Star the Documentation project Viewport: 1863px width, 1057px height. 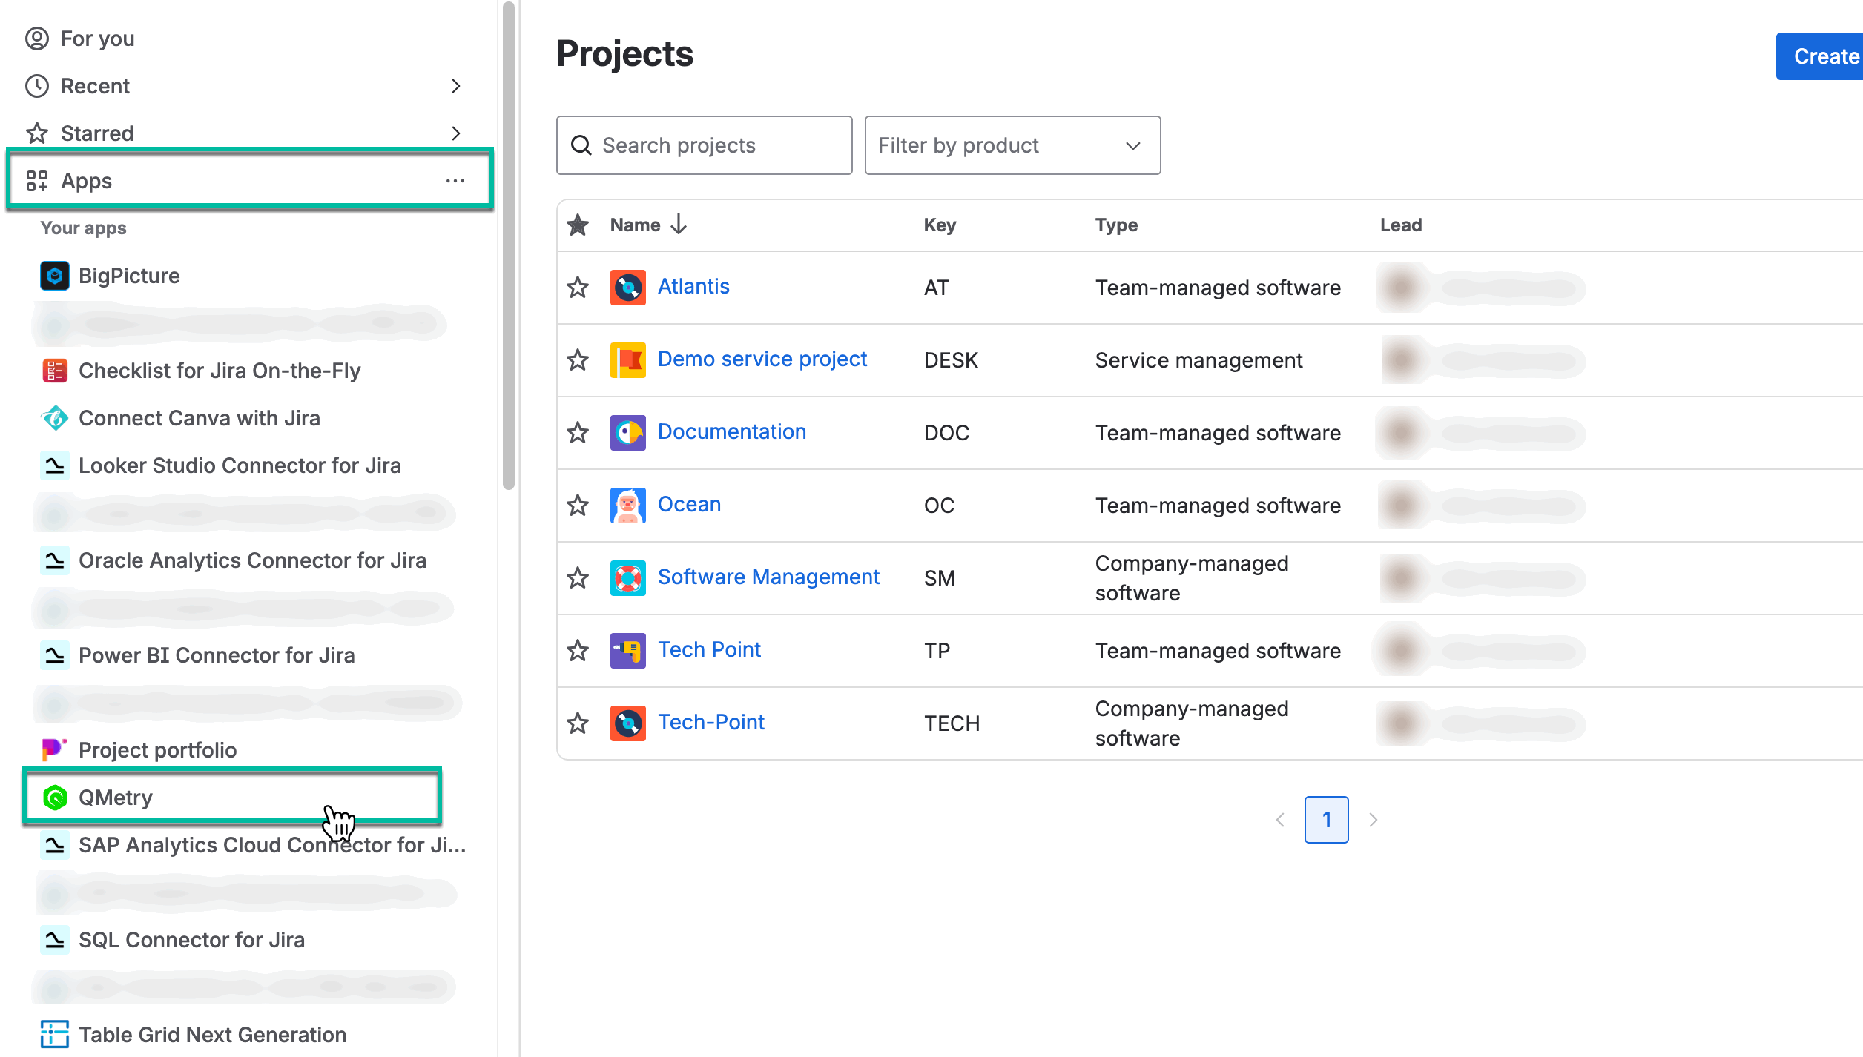click(x=577, y=433)
